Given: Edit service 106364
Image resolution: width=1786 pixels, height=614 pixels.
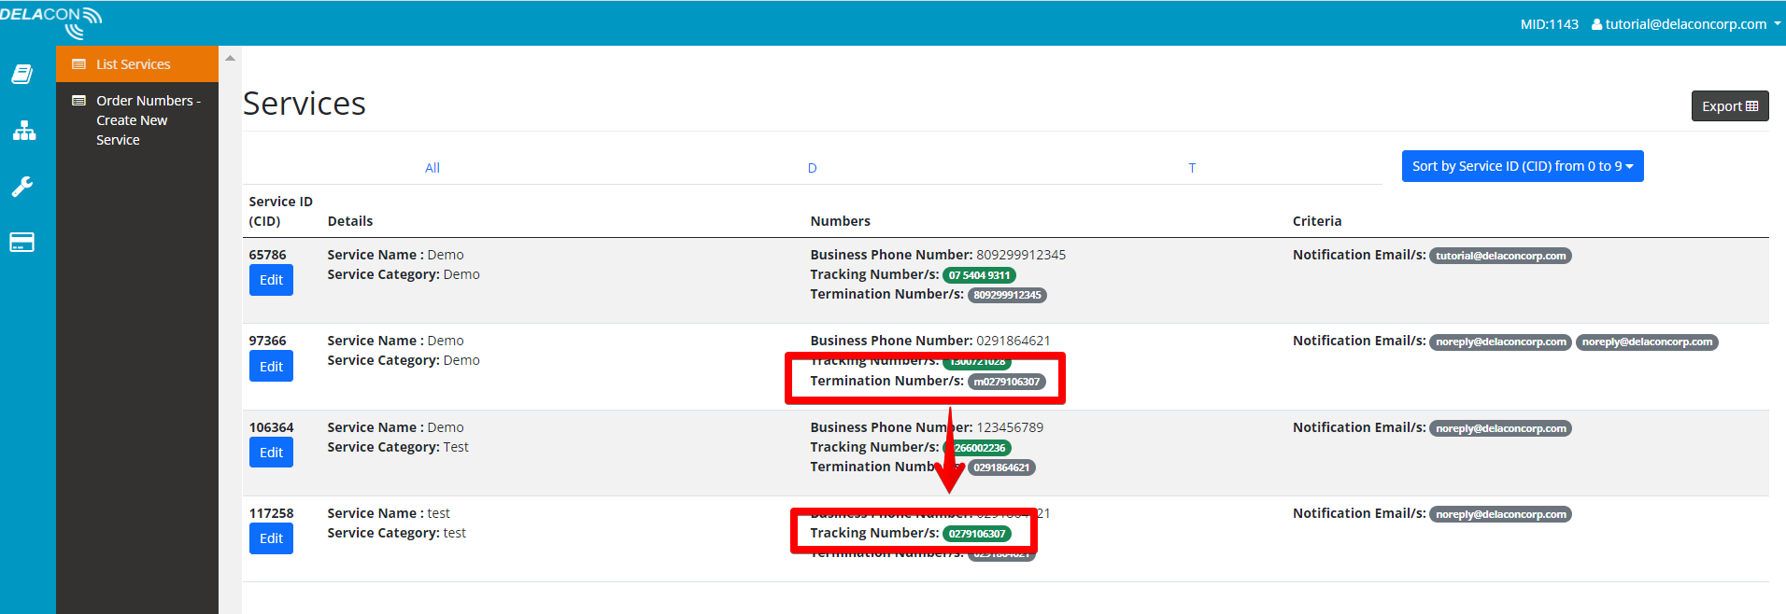Looking at the screenshot, I should [271, 453].
